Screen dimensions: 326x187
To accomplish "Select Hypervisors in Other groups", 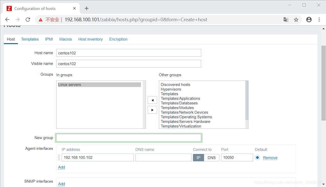I will click(171, 89).
